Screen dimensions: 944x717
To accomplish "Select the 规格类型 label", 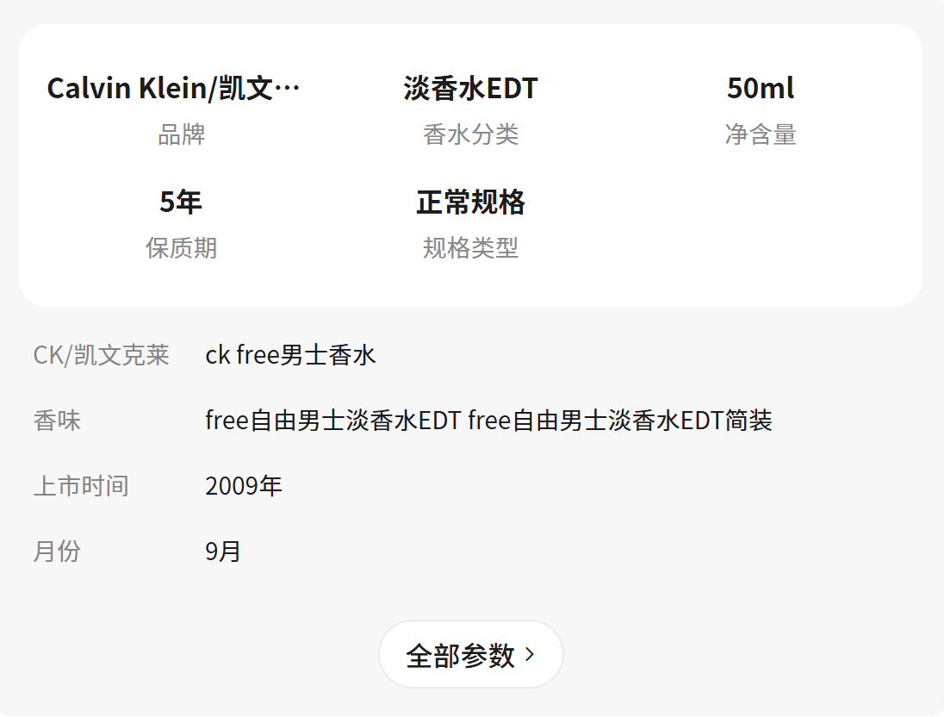I will (470, 248).
